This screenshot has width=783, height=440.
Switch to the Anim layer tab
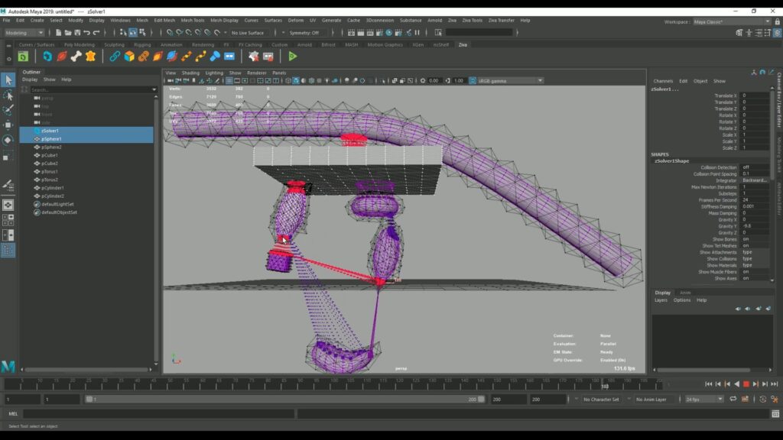(x=685, y=293)
